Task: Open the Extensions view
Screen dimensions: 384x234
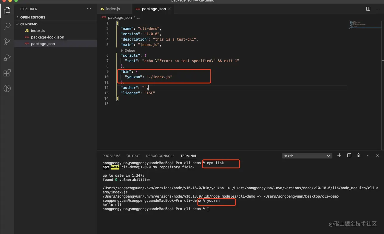Action: 7,73
